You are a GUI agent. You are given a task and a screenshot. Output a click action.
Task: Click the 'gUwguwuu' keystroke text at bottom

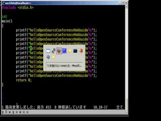pyautogui.click(x=15, y=112)
